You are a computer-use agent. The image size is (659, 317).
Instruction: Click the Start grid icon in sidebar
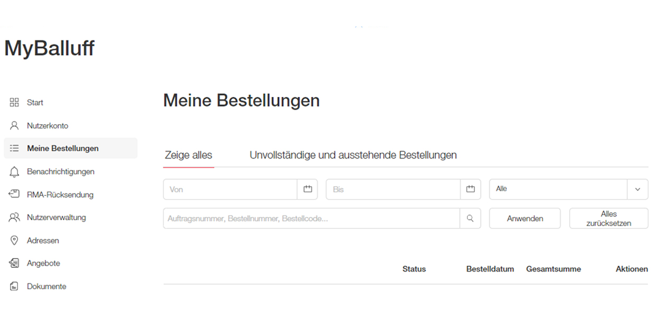(x=14, y=102)
